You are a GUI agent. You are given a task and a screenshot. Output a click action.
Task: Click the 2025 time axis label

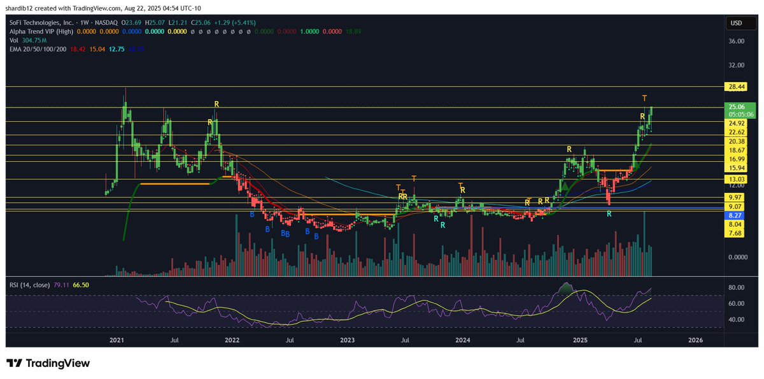click(x=579, y=341)
